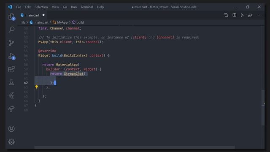
Task: Split the editor to the right
Action: point(235,15)
